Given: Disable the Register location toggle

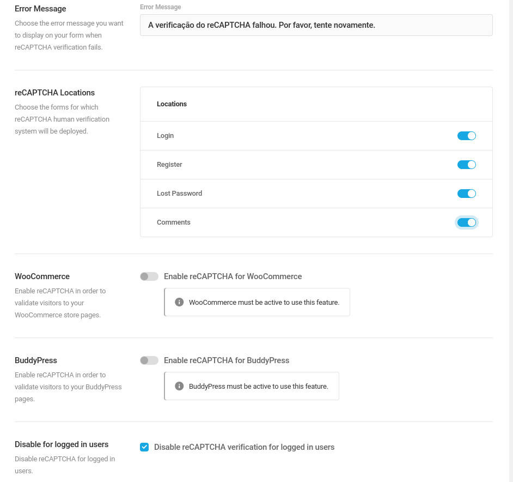Looking at the screenshot, I should [x=466, y=165].
